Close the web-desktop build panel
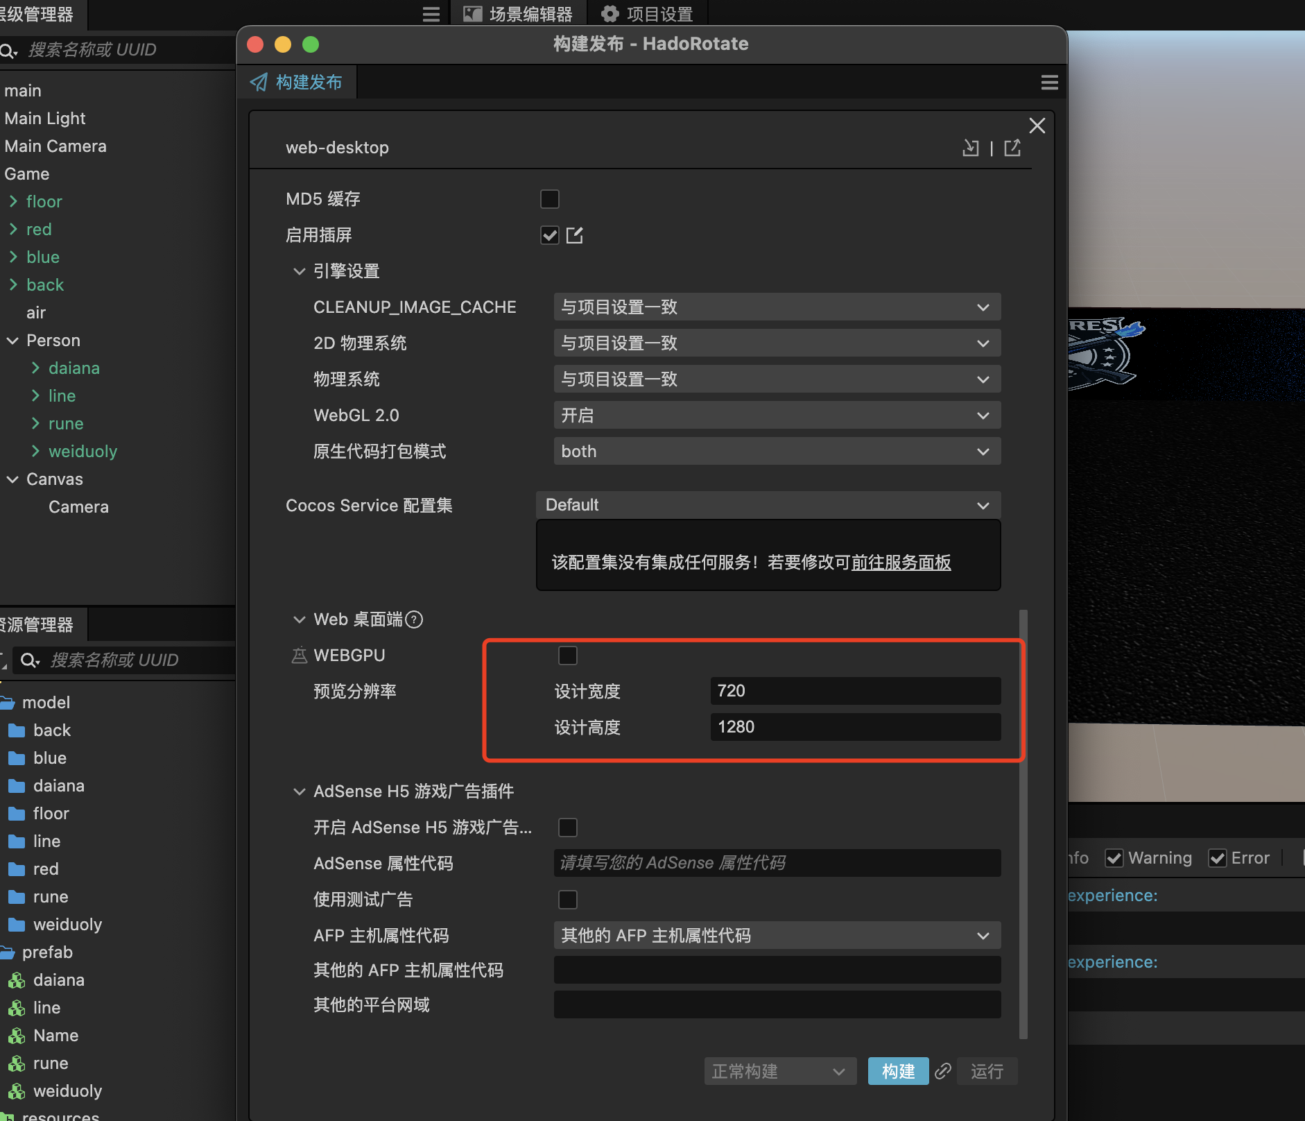 pyautogui.click(x=1037, y=126)
